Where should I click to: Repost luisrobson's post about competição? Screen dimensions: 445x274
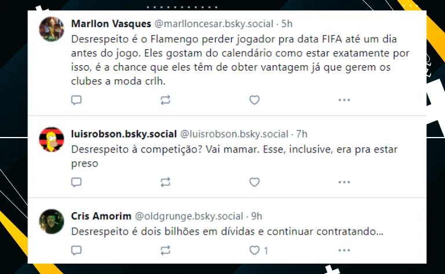(x=166, y=182)
